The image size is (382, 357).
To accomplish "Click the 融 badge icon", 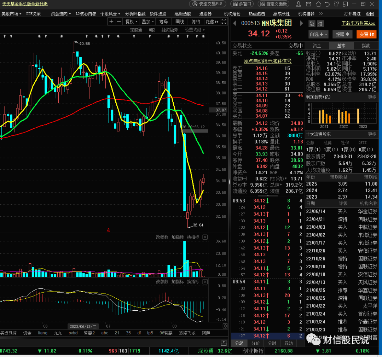I will (x=312, y=24).
